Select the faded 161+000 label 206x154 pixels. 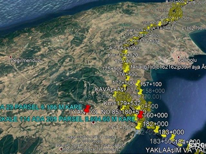(x=121, y=127)
